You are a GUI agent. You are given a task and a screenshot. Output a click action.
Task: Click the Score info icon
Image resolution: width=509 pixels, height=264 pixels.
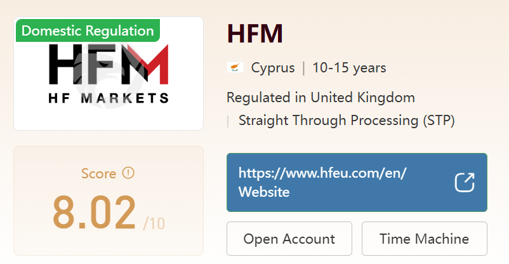(128, 173)
